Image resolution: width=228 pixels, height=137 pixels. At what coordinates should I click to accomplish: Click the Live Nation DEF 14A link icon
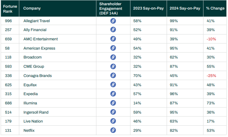tap(113, 121)
